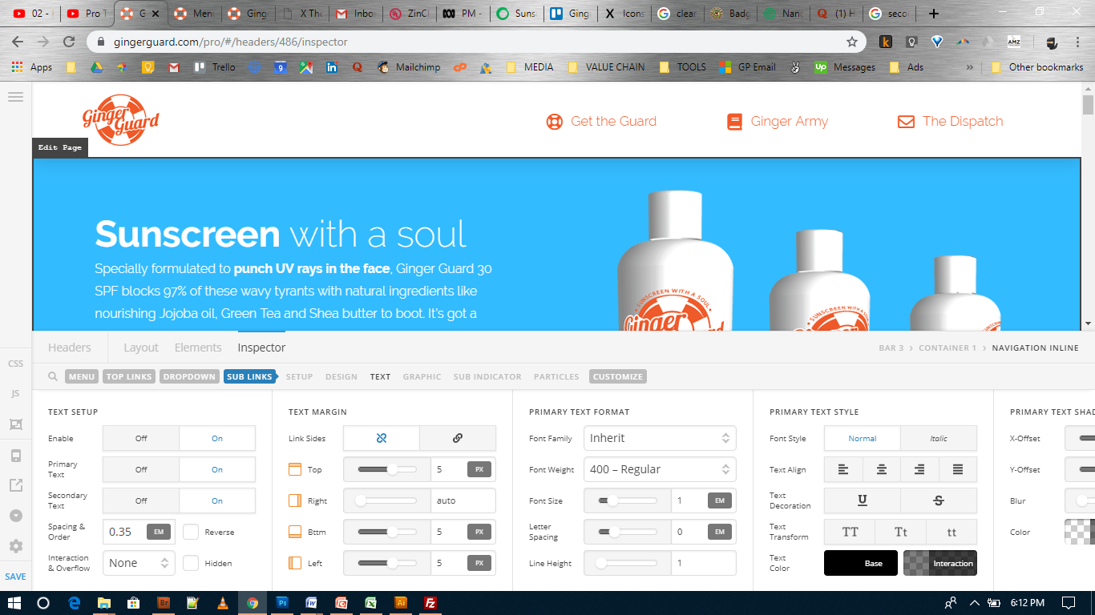Tick the Reverse checkbox

[191, 532]
